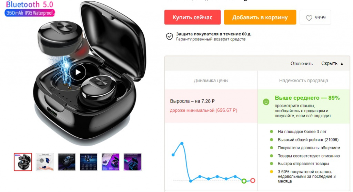Disable the widget via Отключить

301,64
